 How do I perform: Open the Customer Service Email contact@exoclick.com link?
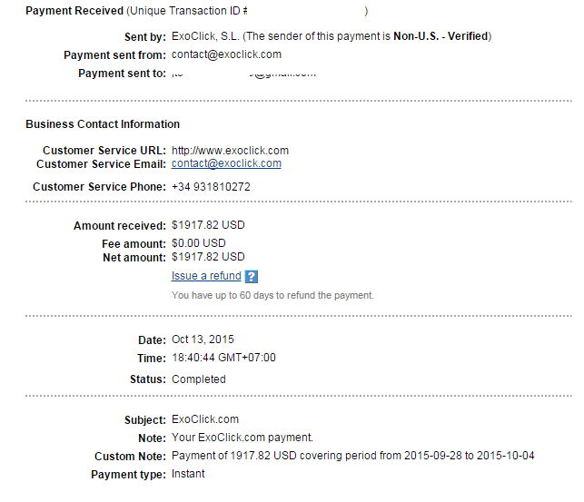pyautogui.click(x=226, y=164)
